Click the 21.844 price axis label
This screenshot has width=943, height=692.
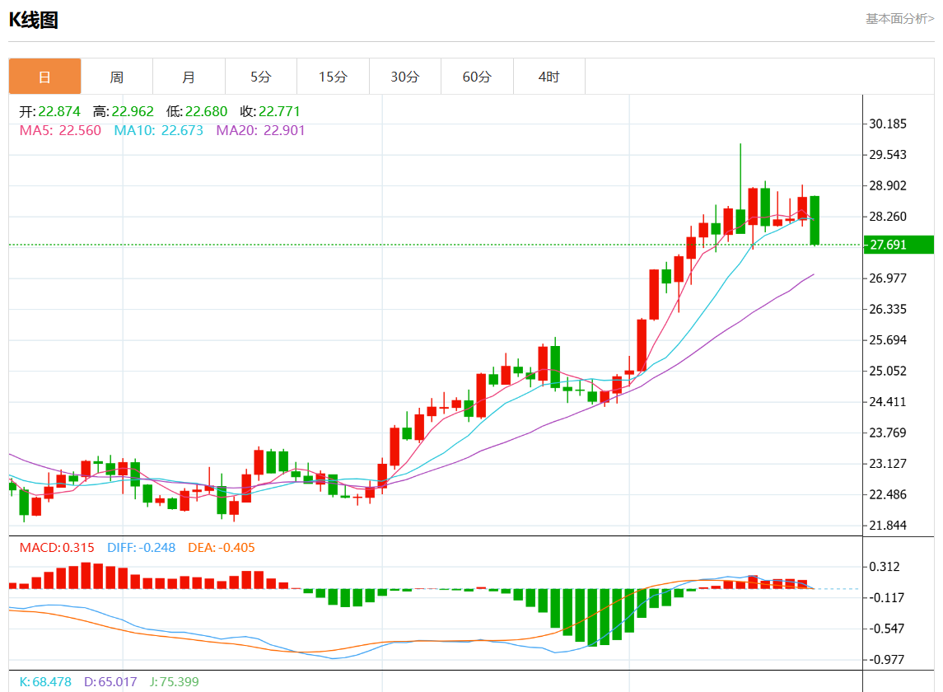[x=888, y=526]
